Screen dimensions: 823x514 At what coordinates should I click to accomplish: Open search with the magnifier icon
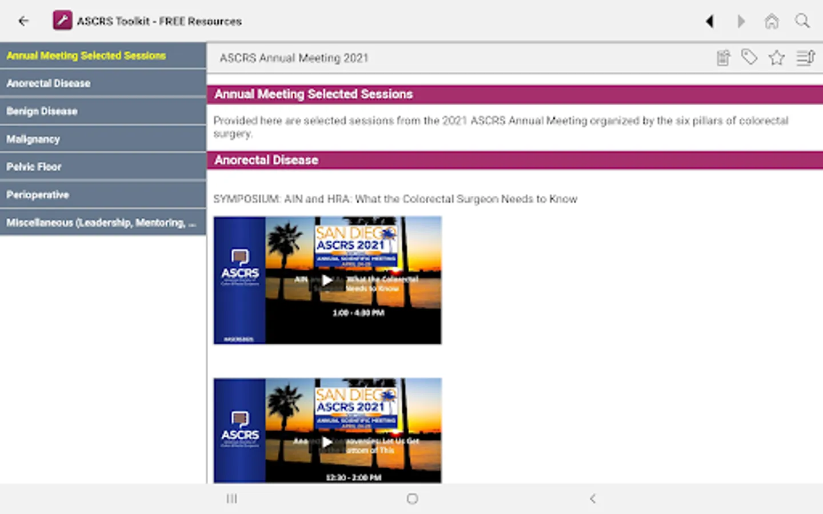802,21
